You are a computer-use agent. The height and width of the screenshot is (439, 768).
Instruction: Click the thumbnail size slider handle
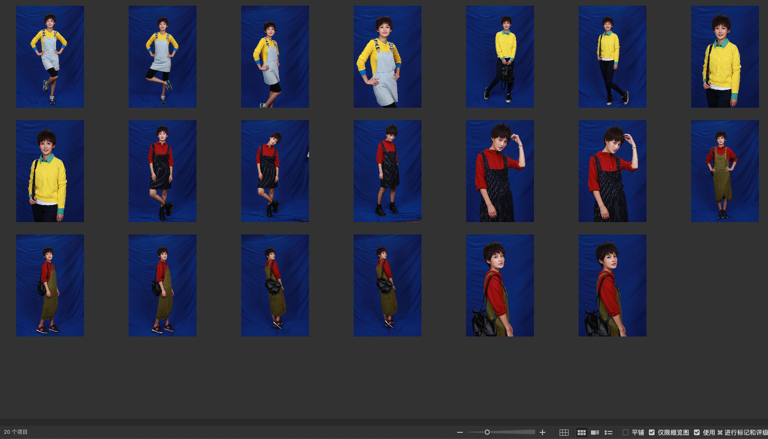[x=487, y=432]
